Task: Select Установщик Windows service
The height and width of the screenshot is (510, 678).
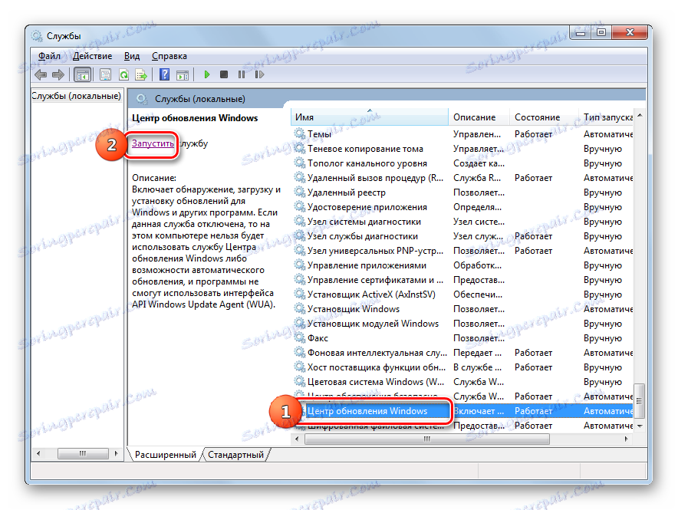Action: pyautogui.click(x=462, y=309)
